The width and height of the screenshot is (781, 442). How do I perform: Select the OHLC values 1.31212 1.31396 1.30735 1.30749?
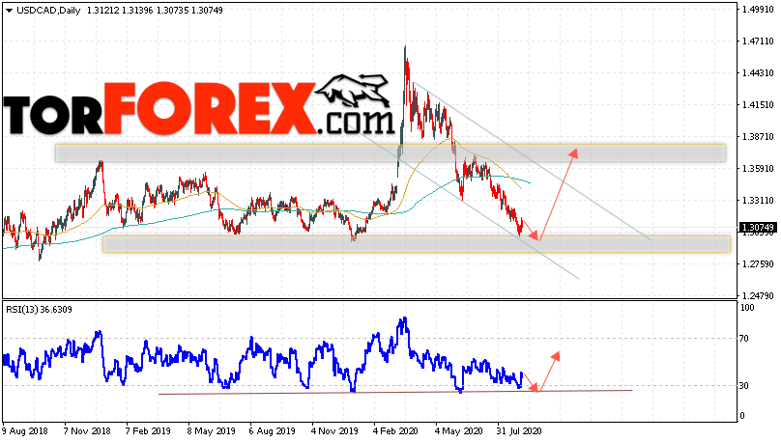point(155,10)
